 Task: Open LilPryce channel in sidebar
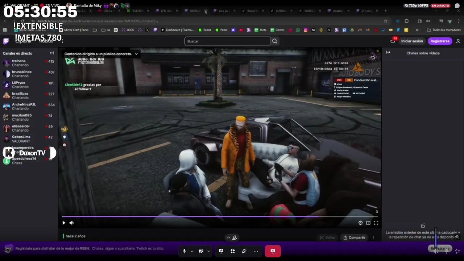29,85
